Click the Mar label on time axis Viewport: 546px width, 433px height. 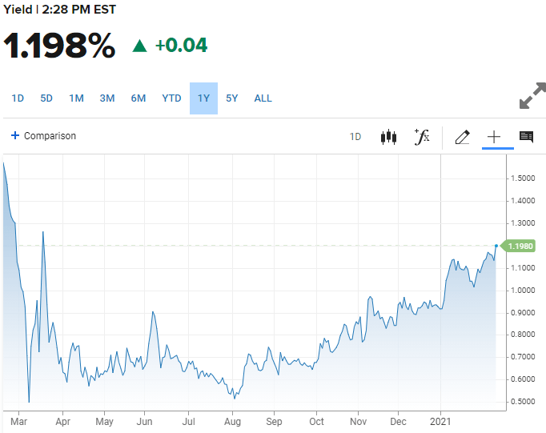coord(18,422)
